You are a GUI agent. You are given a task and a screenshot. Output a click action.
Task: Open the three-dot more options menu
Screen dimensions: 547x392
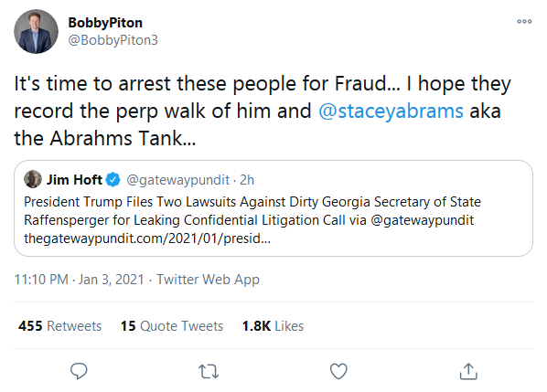[x=524, y=22]
